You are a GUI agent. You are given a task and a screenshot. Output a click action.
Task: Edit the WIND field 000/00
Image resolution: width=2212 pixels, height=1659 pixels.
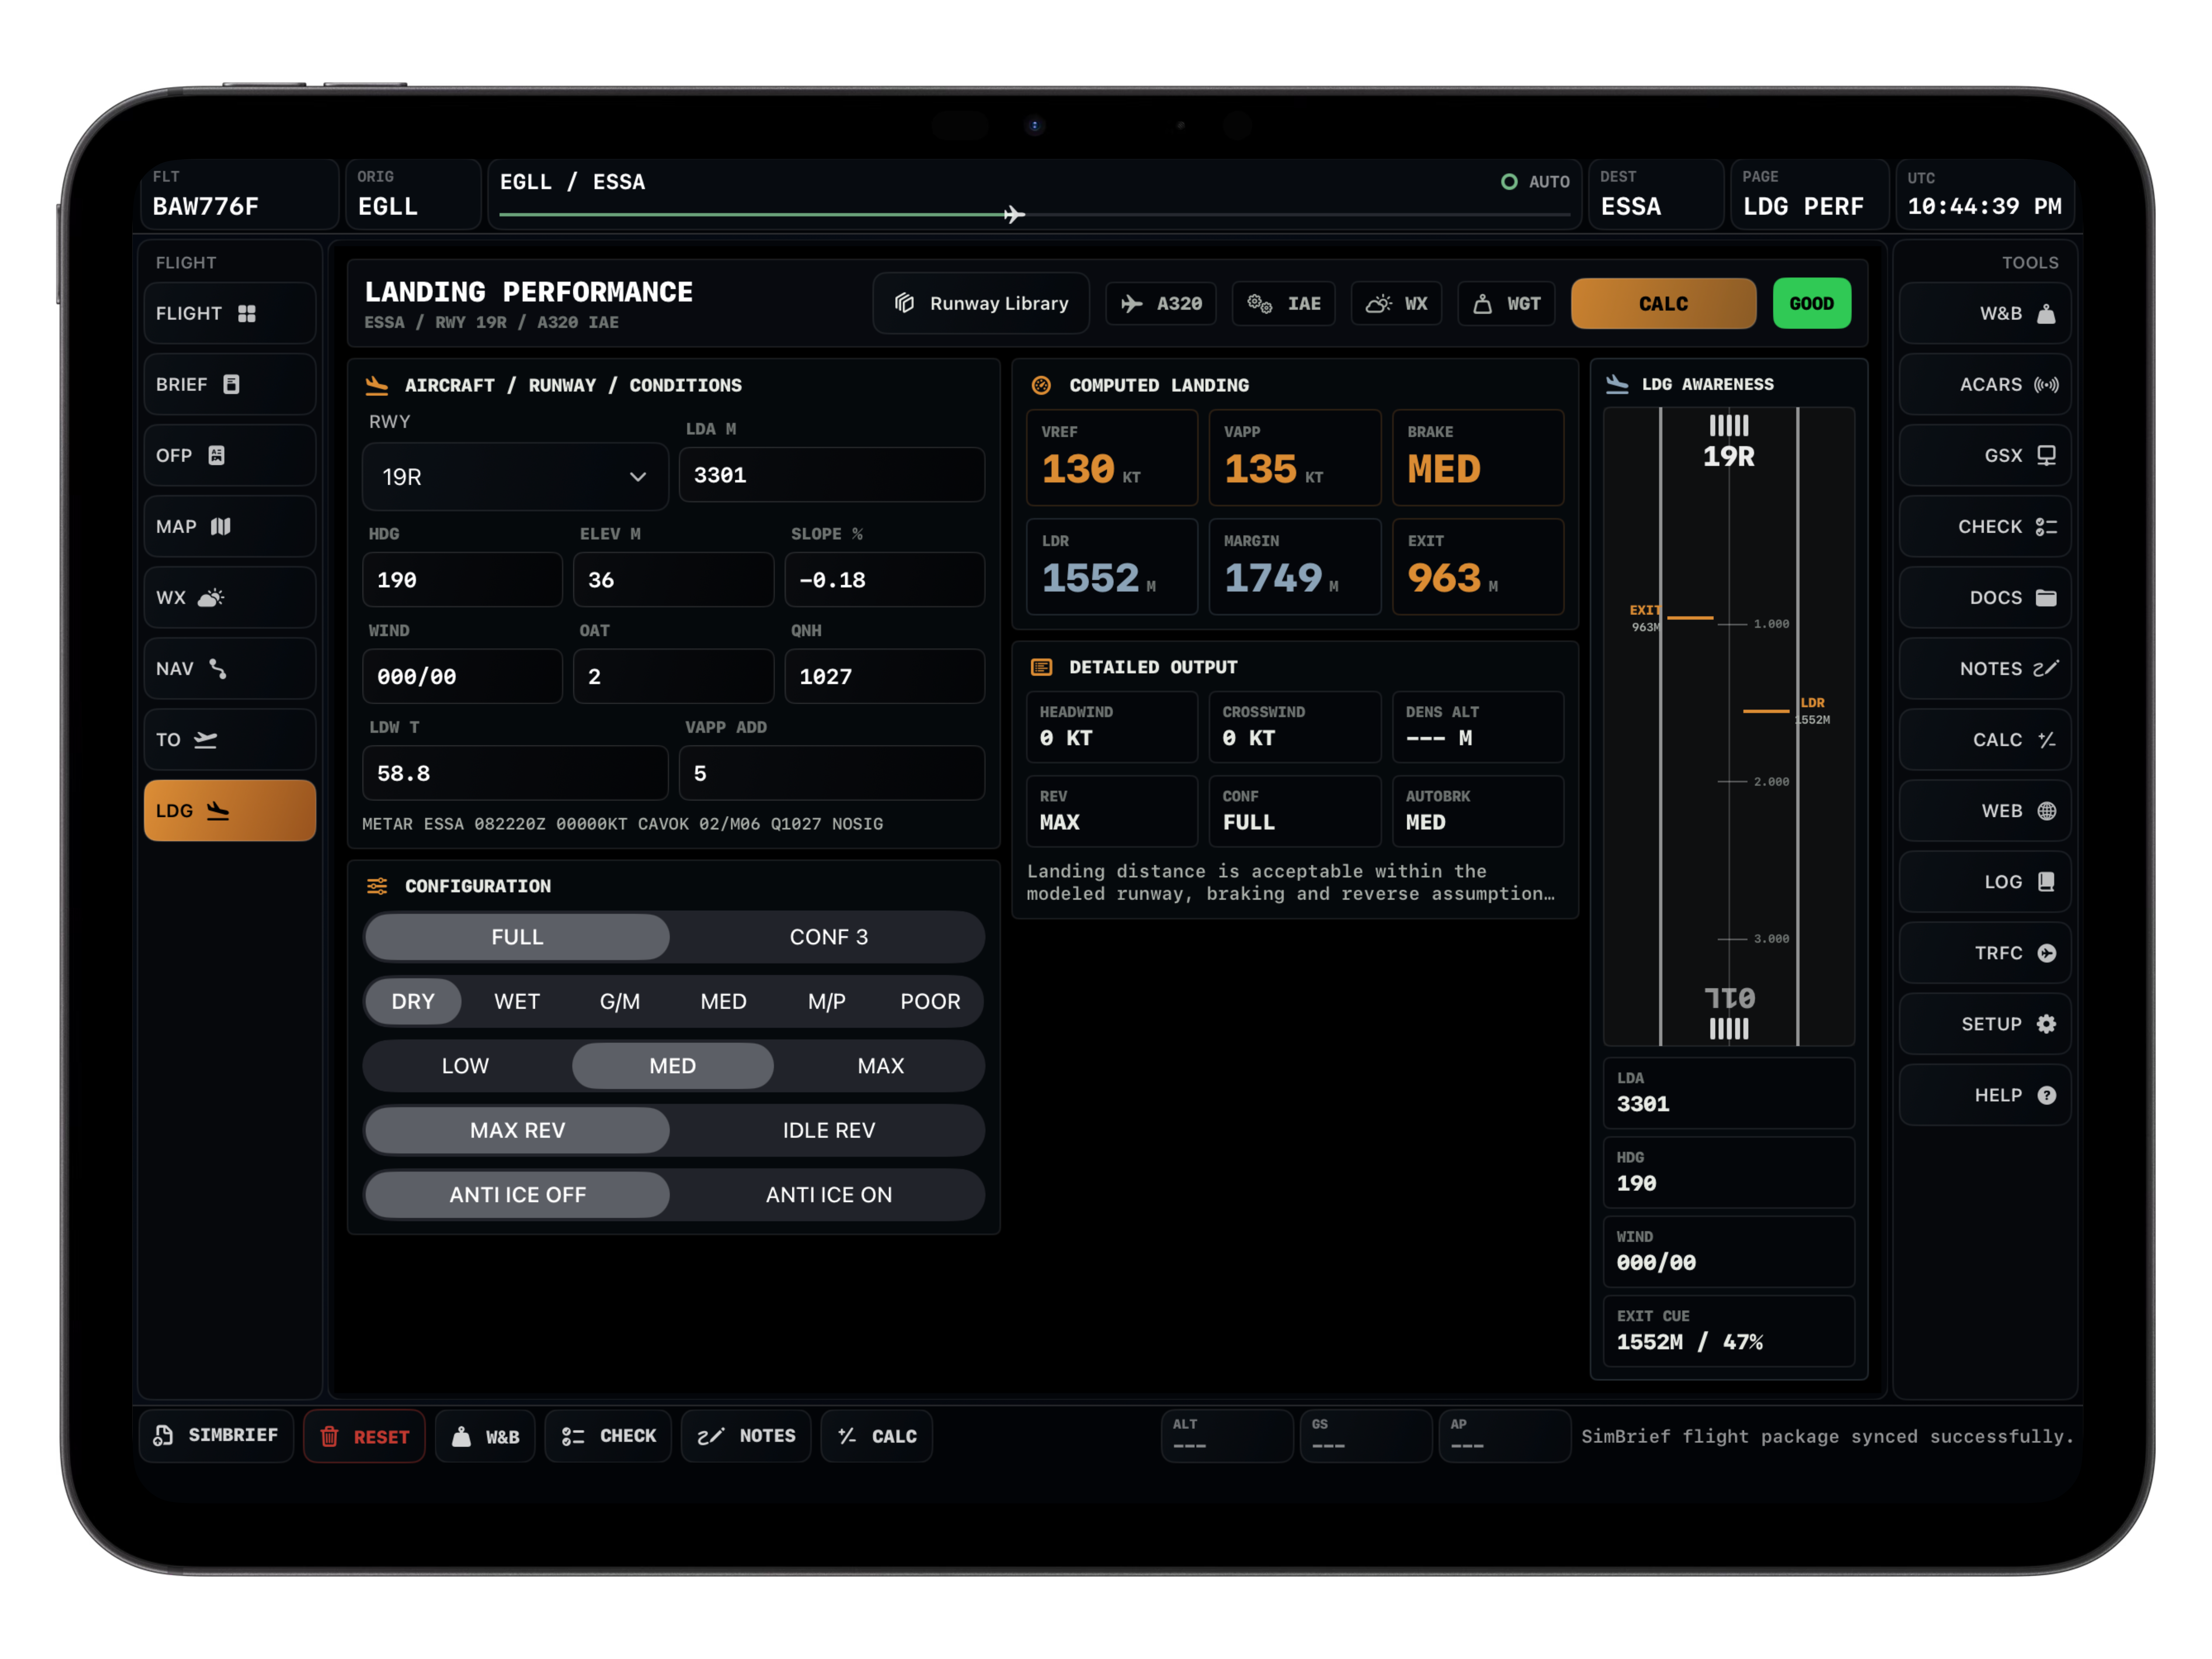click(x=462, y=677)
